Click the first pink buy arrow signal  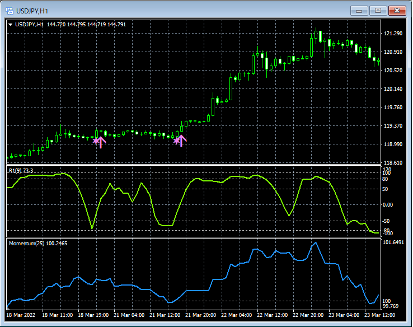pos(100,141)
